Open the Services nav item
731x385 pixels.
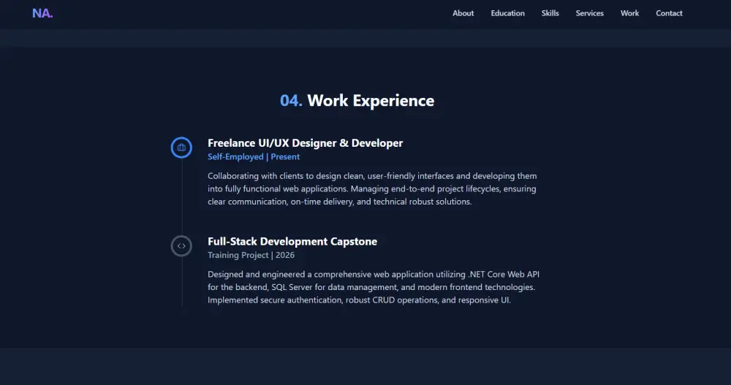pyautogui.click(x=589, y=14)
